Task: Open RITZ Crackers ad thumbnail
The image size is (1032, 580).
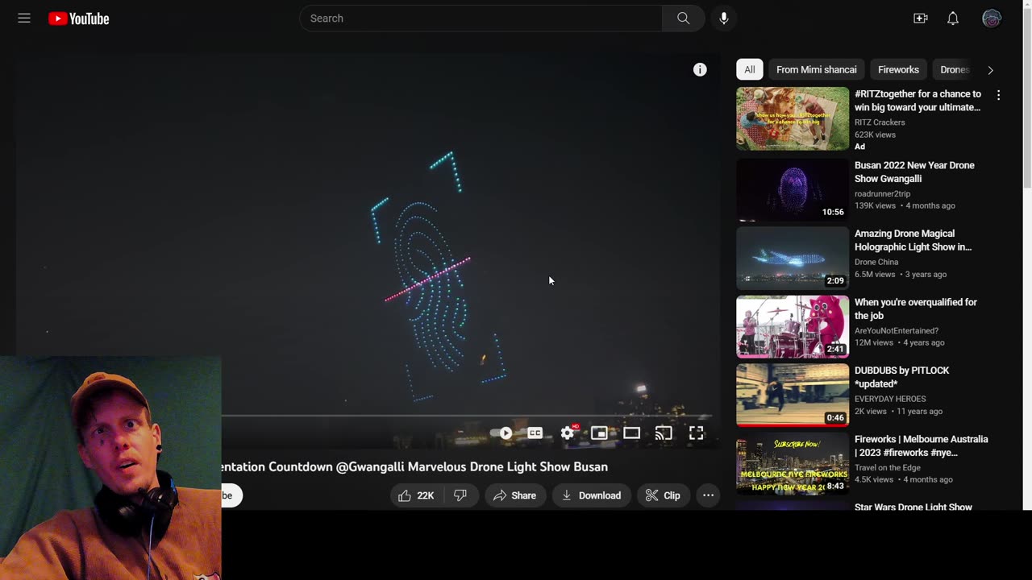Action: 793,118
